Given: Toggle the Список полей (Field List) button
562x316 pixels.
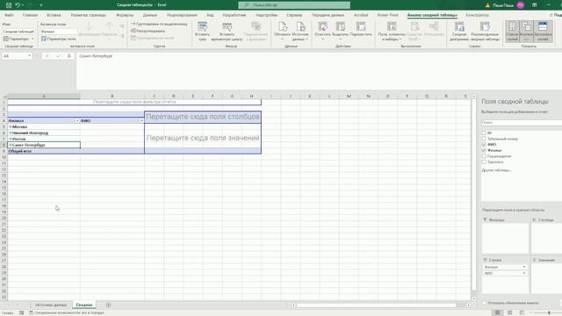Looking at the screenshot, I should pyautogui.click(x=513, y=32).
